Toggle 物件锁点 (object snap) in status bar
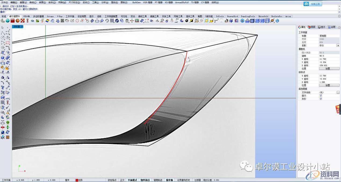 point(145,180)
